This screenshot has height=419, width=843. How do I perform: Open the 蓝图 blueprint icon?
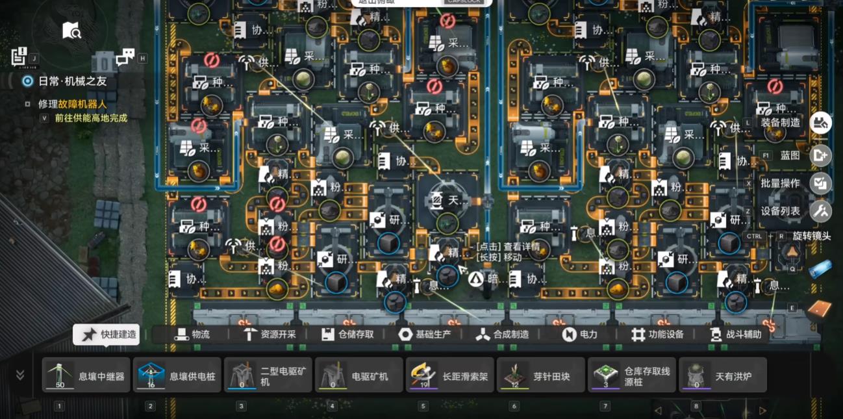pyautogui.click(x=821, y=155)
